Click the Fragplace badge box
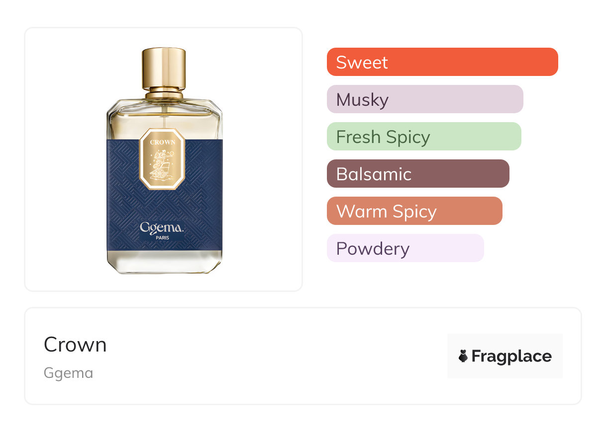Viewport: 606px width, 429px height. [505, 356]
